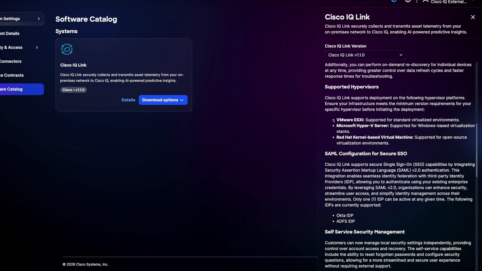
Task: Click the 'Software Catalog' page heading
Action: (x=86, y=19)
